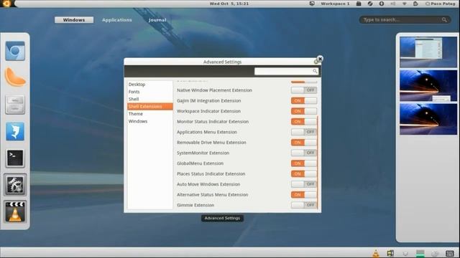Viewport: 460px width, 258px height.
Task: Disable Removable Drive Menu Extension
Action: point(304,143)
